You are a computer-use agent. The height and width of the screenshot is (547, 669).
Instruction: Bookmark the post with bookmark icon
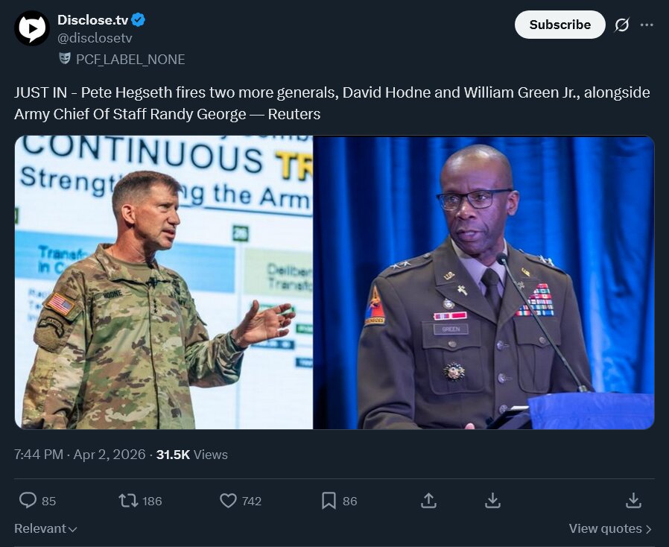click(x=329, y=501)
